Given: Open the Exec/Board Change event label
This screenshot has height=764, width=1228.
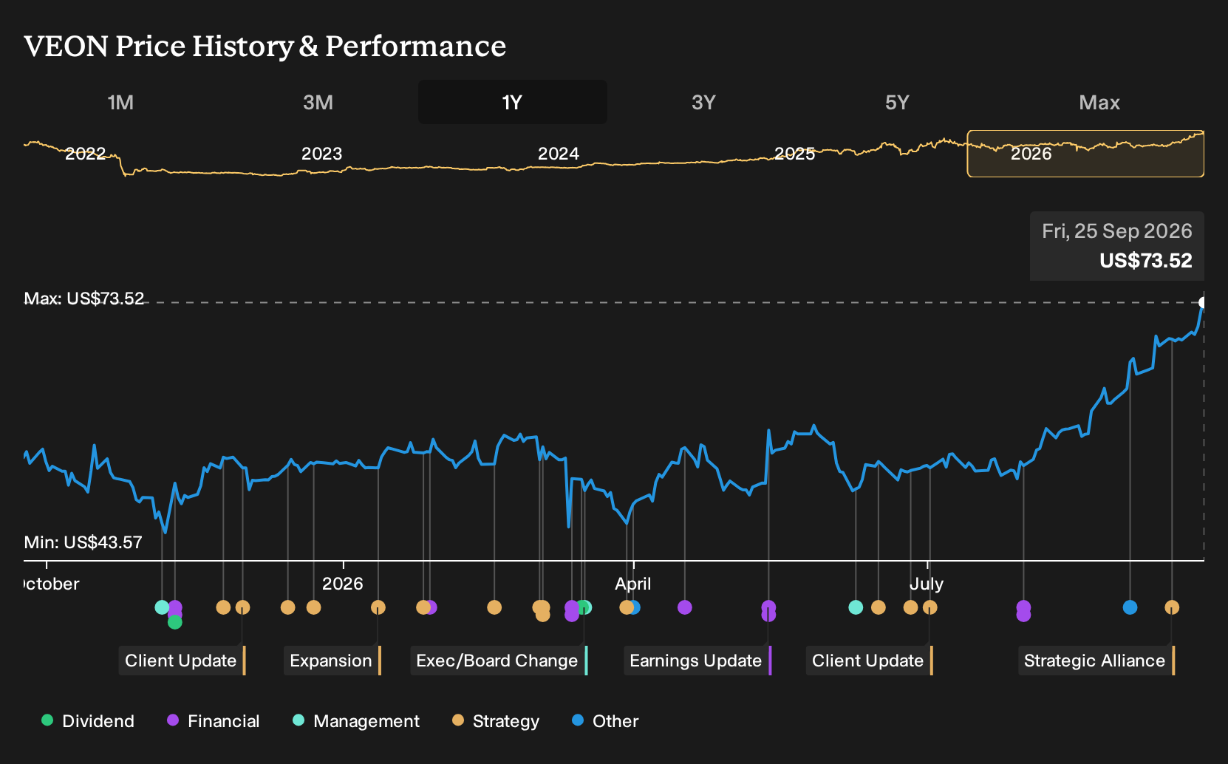Looking at the screenshot, I should (498, 661).
